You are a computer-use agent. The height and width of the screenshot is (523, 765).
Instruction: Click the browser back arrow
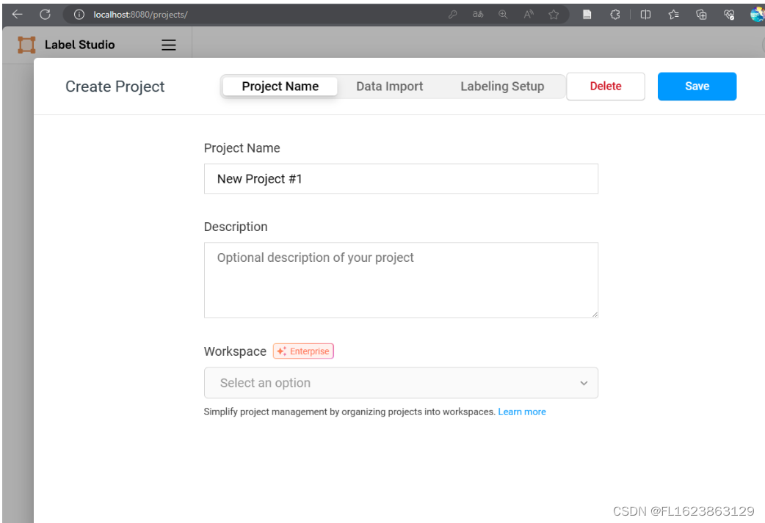(17, 14)
